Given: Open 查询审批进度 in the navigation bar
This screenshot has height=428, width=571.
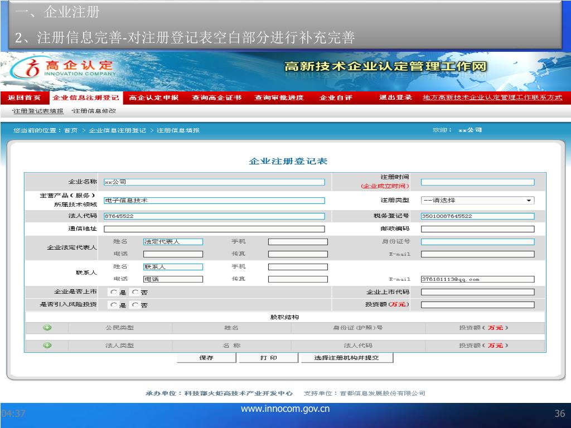Looking at the screenshot, I should 279,98.
